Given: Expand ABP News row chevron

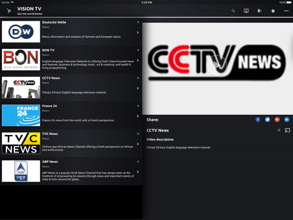Looking at the screenshot, I should point(137,172).
